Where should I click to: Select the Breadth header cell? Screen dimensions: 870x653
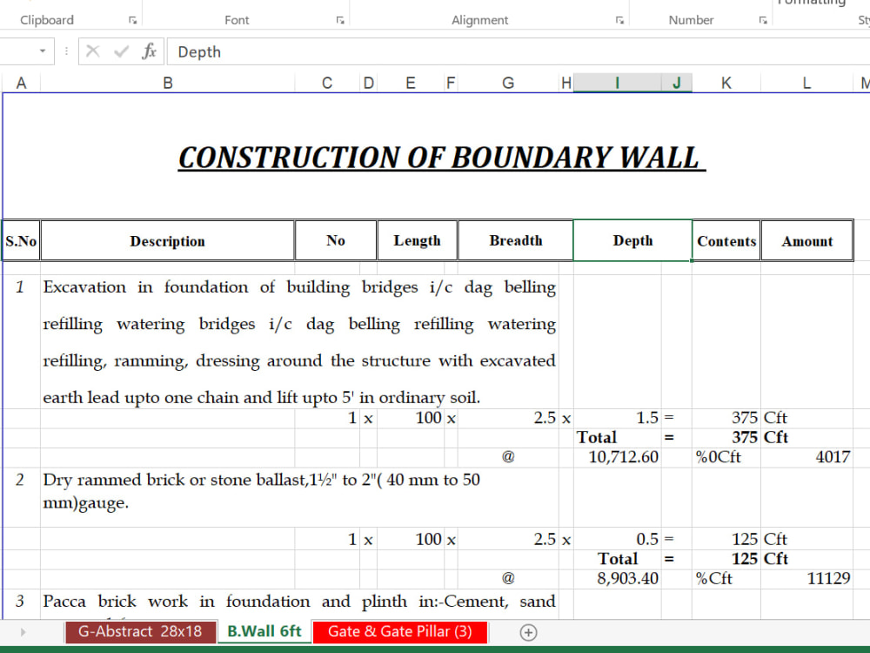pos(515,240)
